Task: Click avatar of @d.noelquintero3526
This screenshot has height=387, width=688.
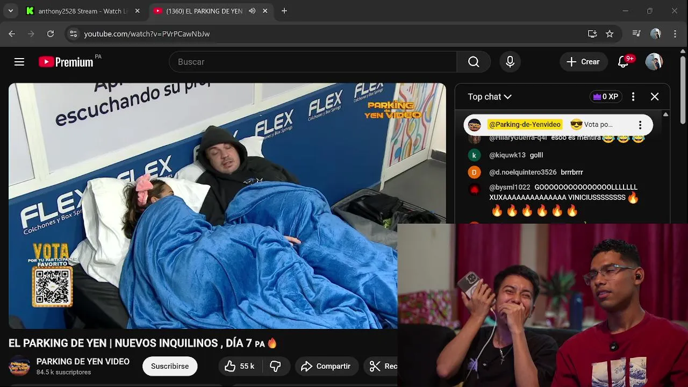Action: [x=474, y=172]
